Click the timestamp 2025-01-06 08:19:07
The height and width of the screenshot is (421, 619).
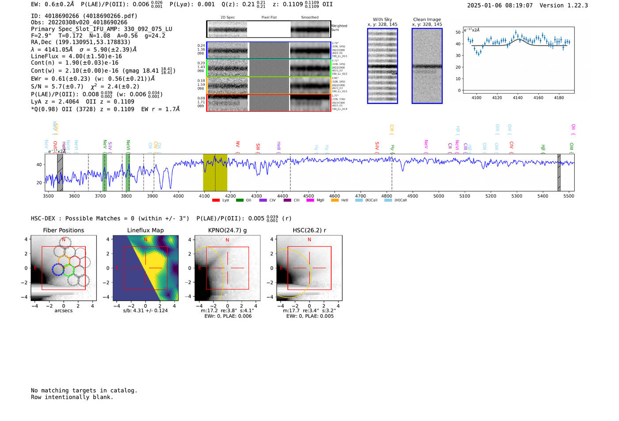click(500, 6)
